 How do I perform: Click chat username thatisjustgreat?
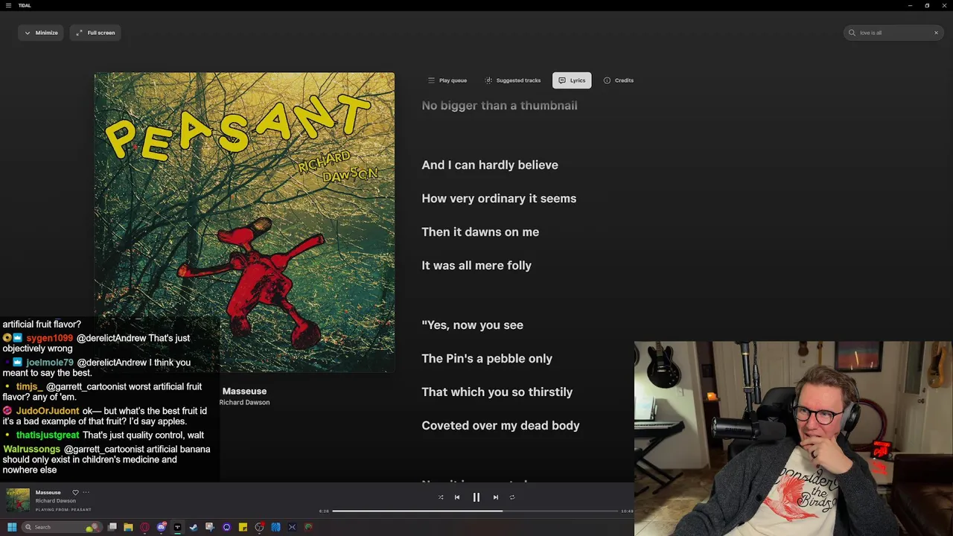48,435
